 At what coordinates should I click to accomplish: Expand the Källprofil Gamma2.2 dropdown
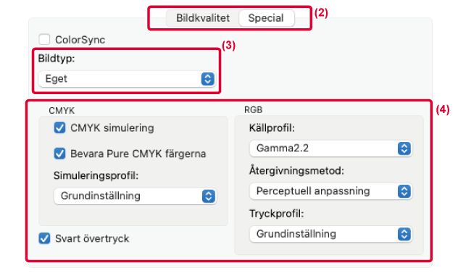coord(331,149)
